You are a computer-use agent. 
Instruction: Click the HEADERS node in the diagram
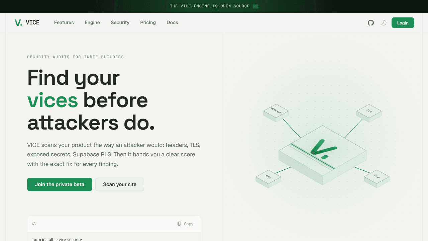276,113
